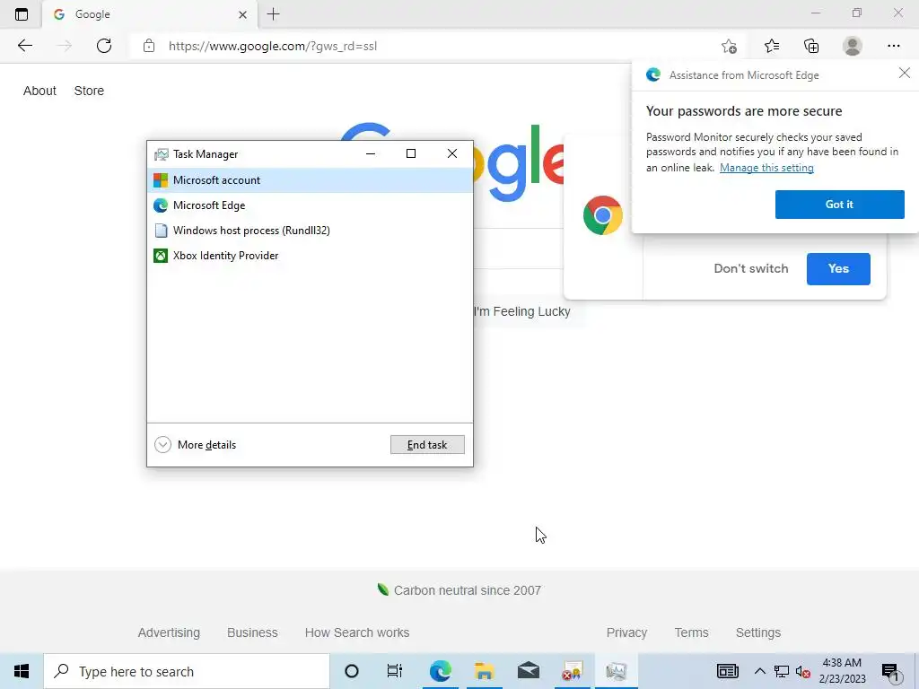Add this page to favorites star icon
Image resolution: width=919 pixels, height=689 pixels.
(x=729, y=46)
